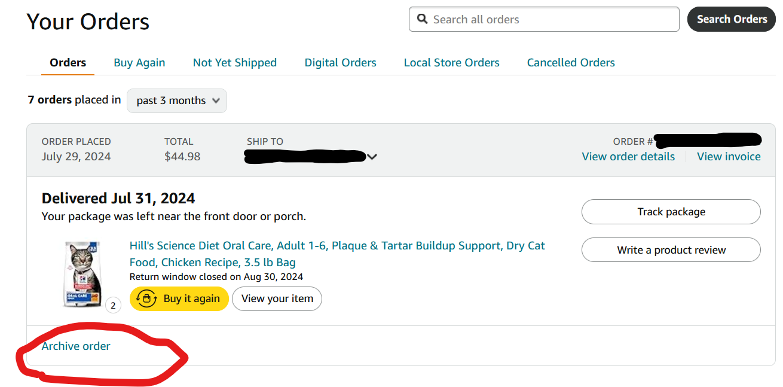View the Cancelled Orders tab
Viewport: 783px width, 387px height.
point(570,63)
